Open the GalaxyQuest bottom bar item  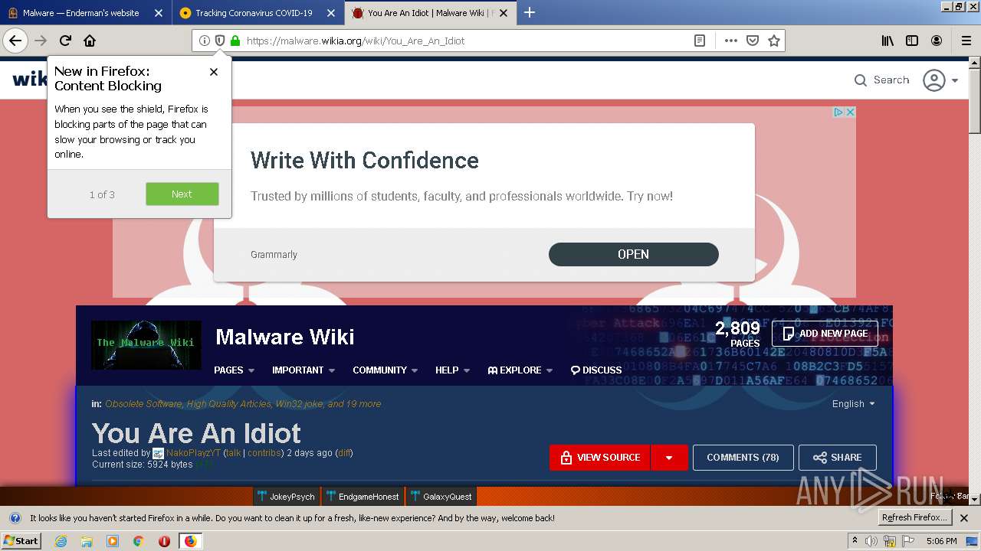point(441,497)
